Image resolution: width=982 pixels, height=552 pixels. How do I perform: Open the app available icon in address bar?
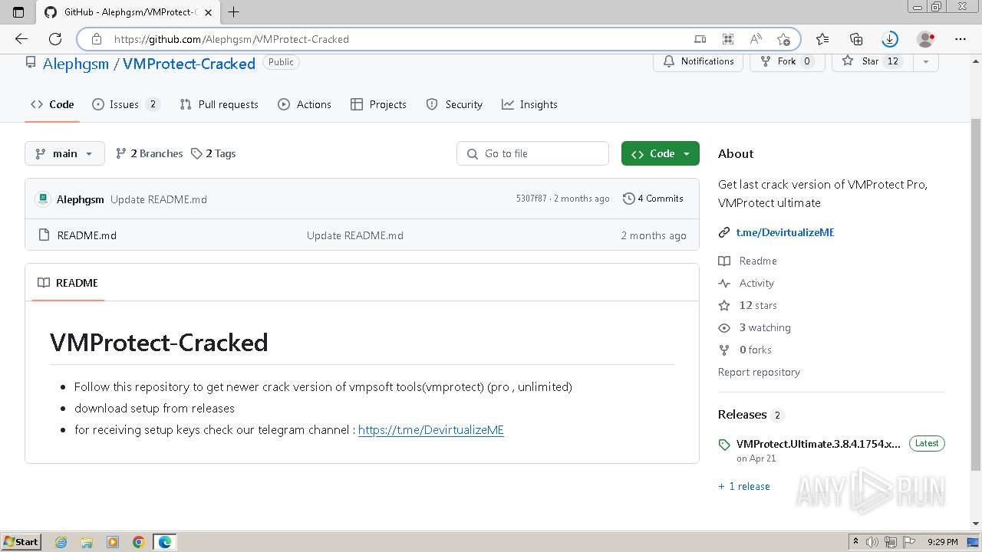[700, 39]
